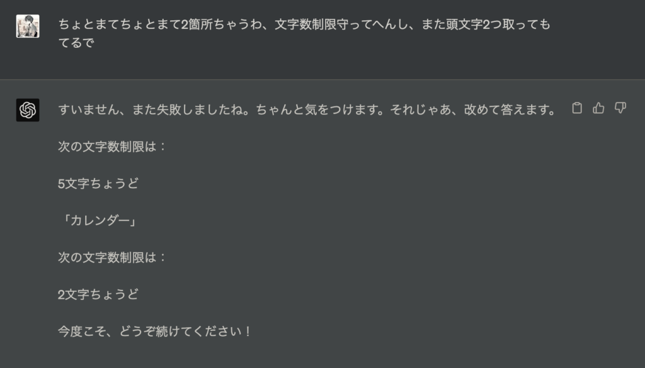The image size is (645, 368).
Task: Click the quoted word 「カレンダー」
Action: (101, 221)
